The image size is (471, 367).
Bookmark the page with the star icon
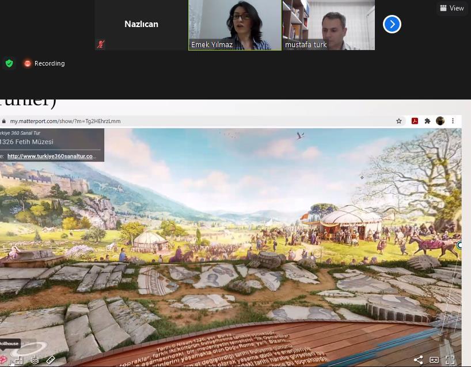click(x=399, y=121)
